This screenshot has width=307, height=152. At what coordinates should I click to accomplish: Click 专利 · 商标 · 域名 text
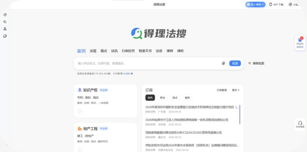click(88, 98)
